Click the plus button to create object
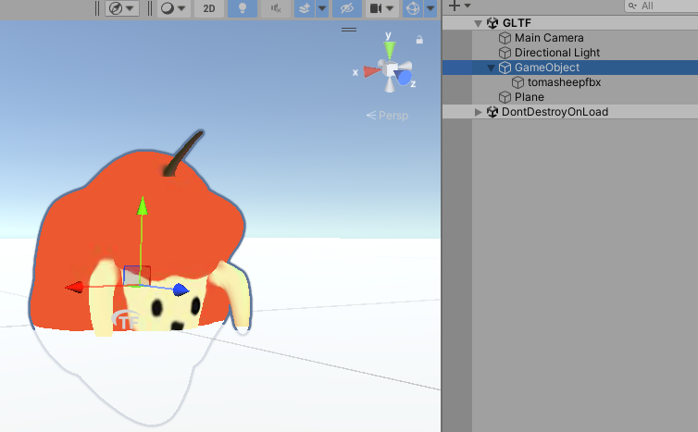The image size is (698, 432). click(454, 6)
